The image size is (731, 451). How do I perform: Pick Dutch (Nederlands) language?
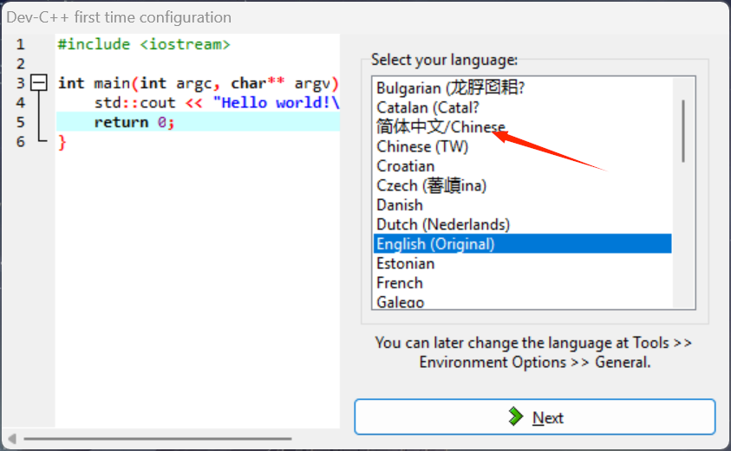coord(522,225)
